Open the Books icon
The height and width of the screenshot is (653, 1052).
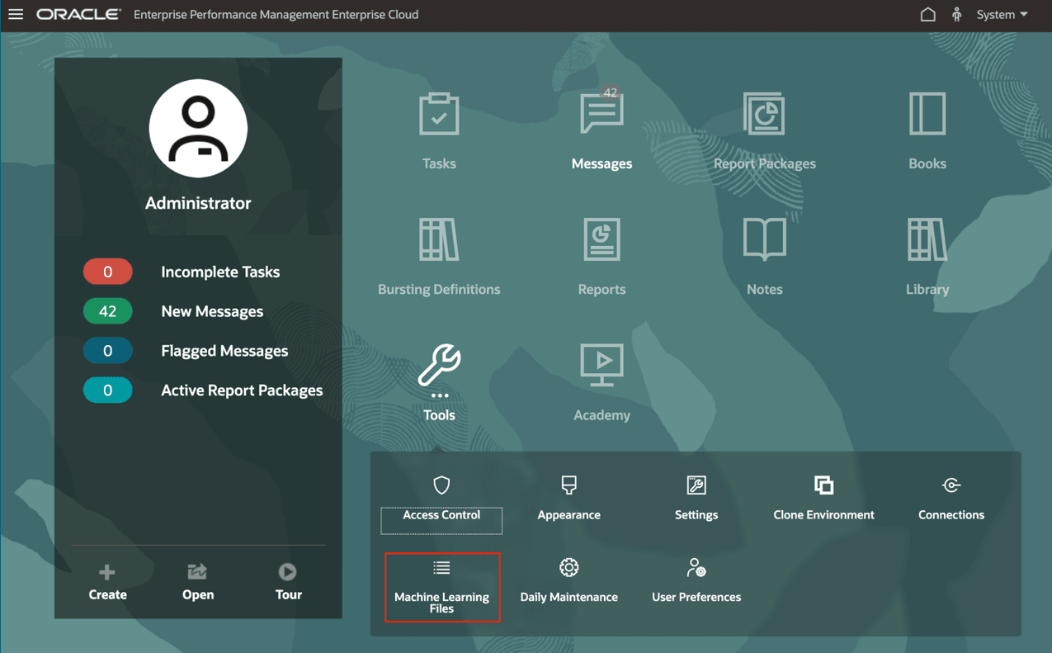point(927,113)
